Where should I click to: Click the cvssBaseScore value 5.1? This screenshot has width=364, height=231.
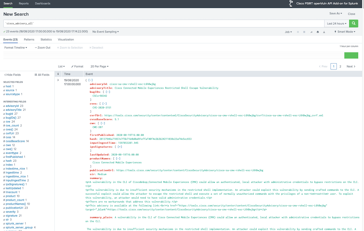pos(117,119)
